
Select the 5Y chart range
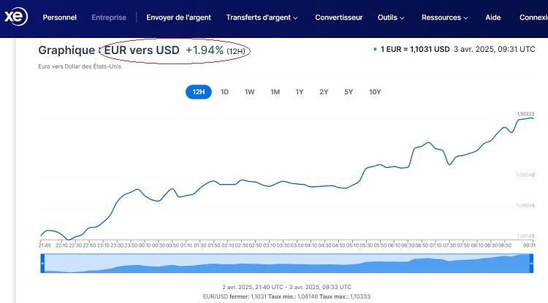coord(349,92)
